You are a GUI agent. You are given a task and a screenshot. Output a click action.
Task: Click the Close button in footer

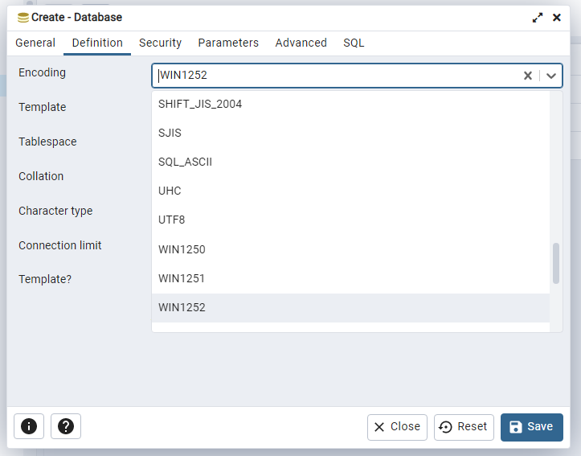tap(397, 427)
